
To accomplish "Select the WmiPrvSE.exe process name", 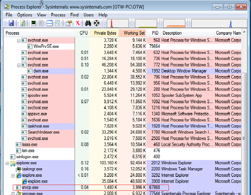I will coord(46,46).
